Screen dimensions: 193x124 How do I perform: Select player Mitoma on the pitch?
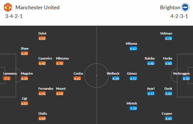[131, 44]
